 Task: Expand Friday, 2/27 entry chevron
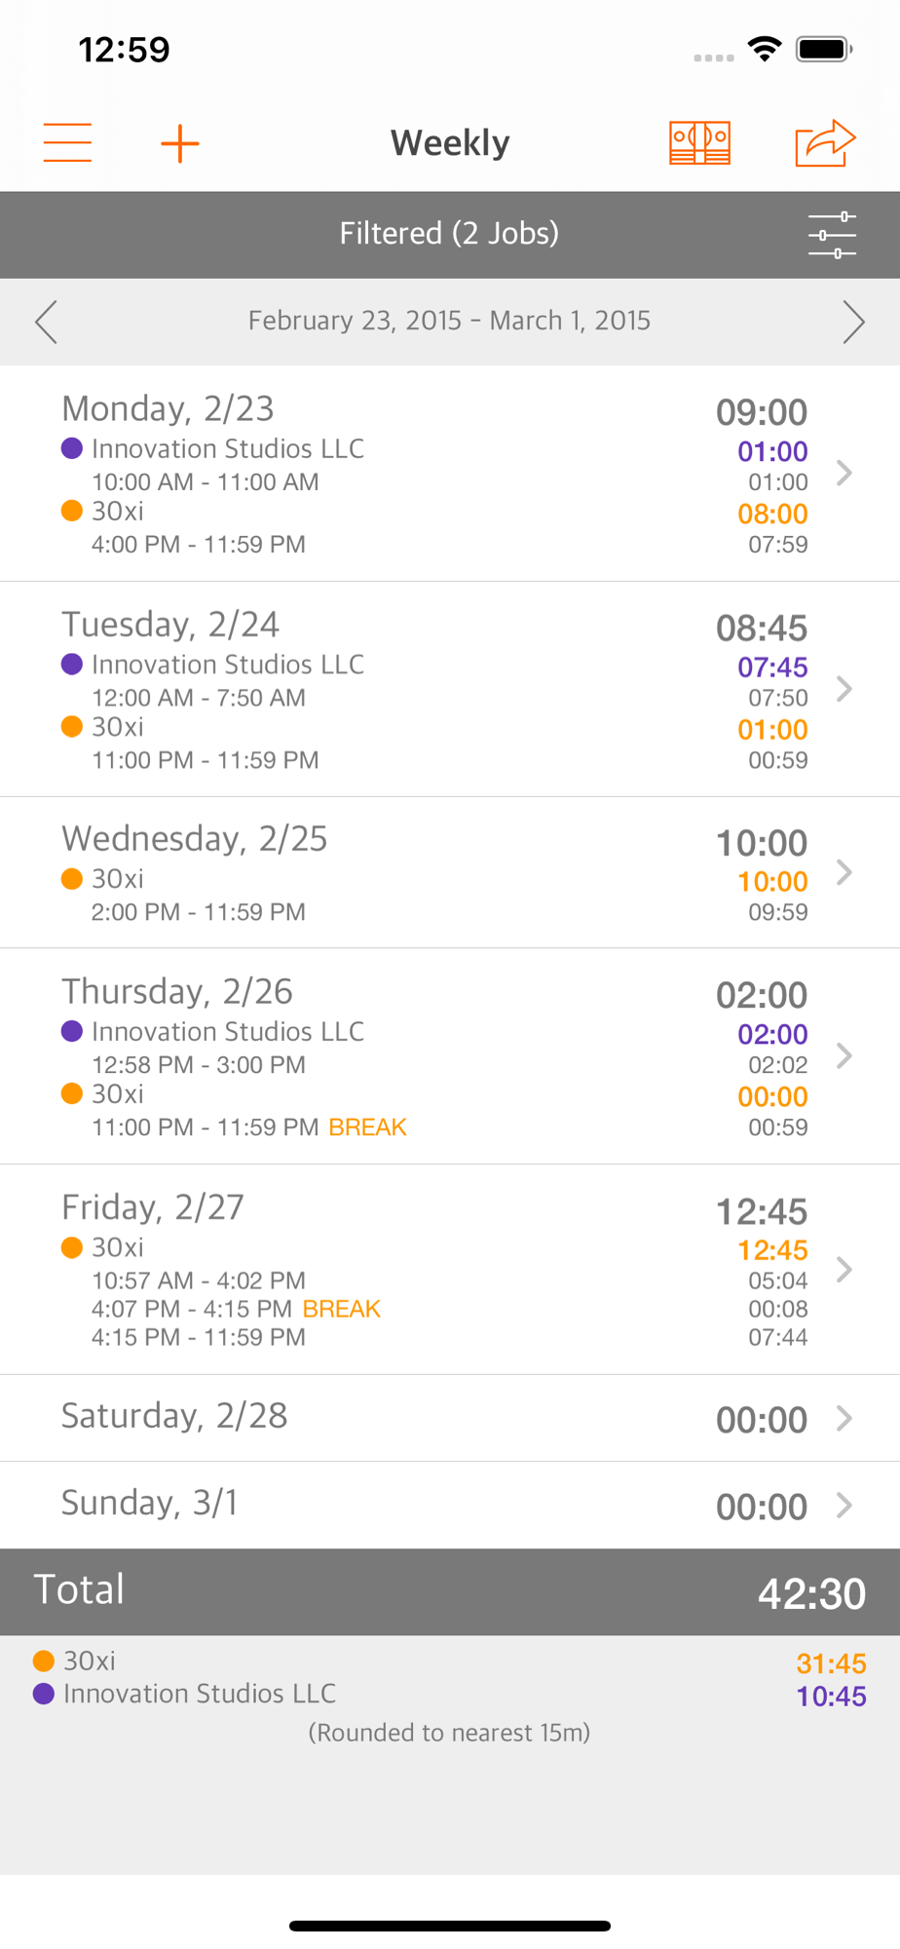coord(844,1269)
